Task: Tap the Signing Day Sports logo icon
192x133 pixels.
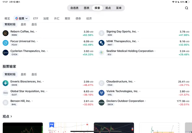Action: coord(101,33)
